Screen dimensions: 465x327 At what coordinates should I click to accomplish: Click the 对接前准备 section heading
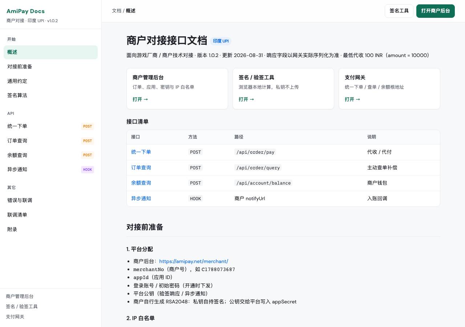click(145, 227)
